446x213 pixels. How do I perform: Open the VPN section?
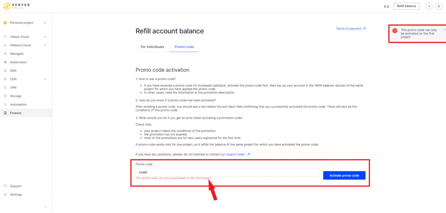pyautogui.click(x=13, y=87)
